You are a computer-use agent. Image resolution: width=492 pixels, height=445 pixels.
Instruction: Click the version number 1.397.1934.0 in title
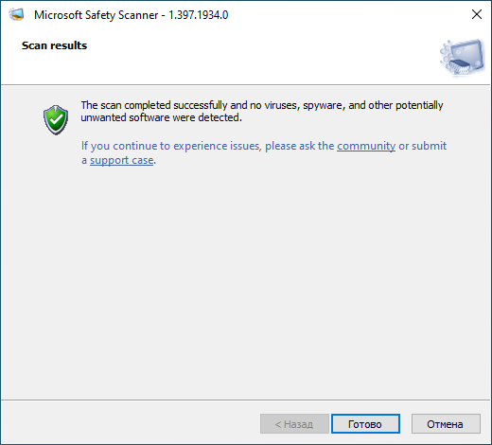point(199,15)
